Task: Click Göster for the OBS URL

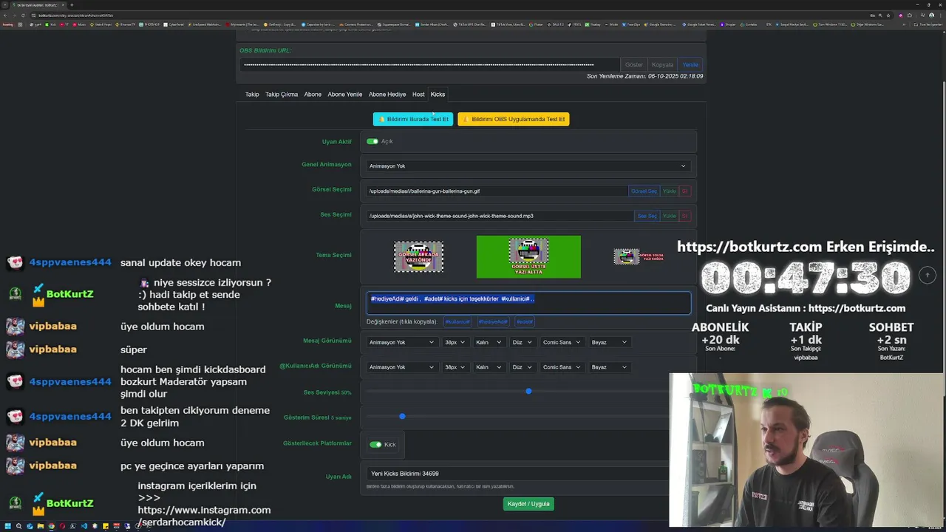Action: (x=634, y=65)
